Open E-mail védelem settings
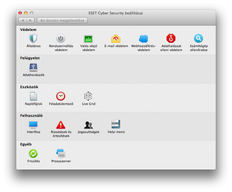Image resolution: width=232 pixels, height=192 pixels. [116, 39]
